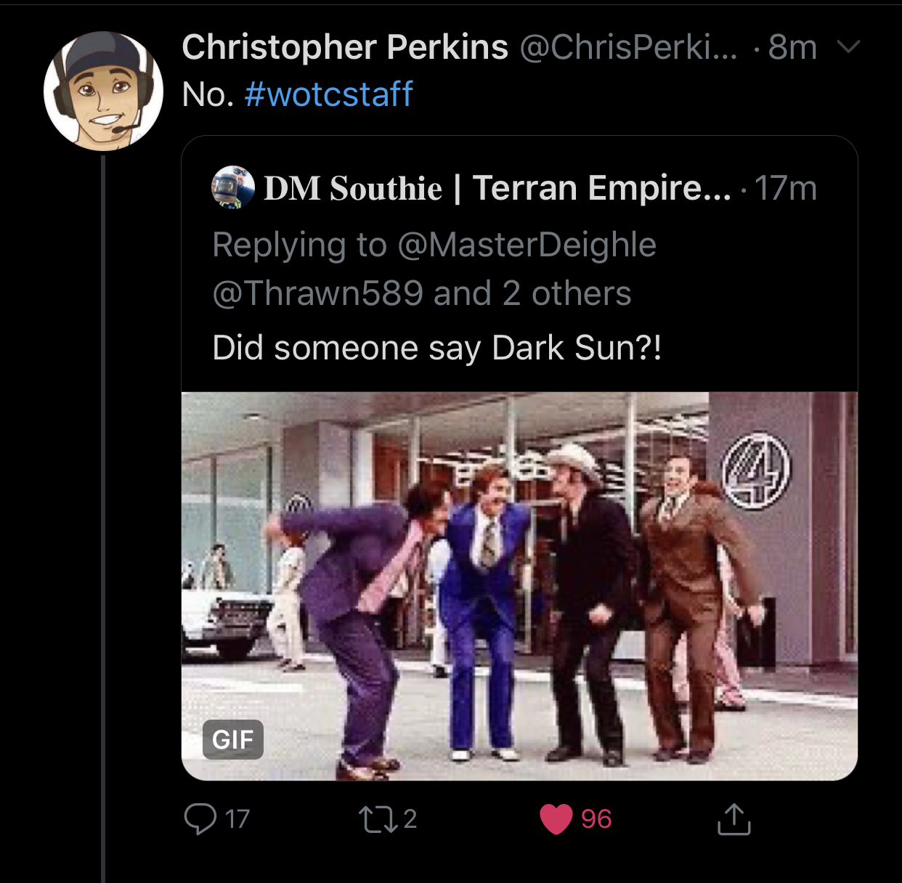Screen dimensions: 902x883
Task: Click the reply speech bubble icon
Action: click(200, 819)
